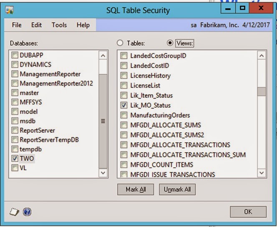Screen dimensions: 277x227
Task: Click the Databases list scrollbar thumb
Action: point(103,121)
